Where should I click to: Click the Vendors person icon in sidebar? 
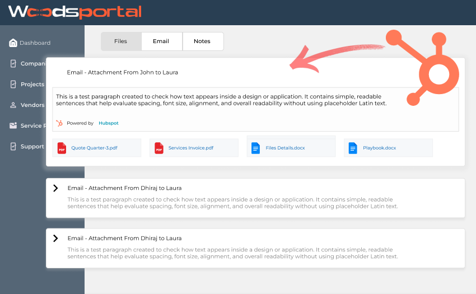13,105
